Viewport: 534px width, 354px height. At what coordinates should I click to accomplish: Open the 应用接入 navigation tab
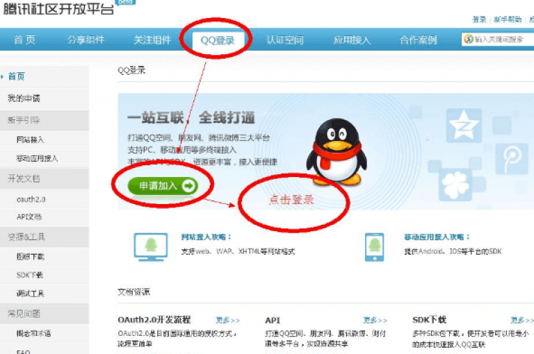pyautogui.click(x=352, y=40)
